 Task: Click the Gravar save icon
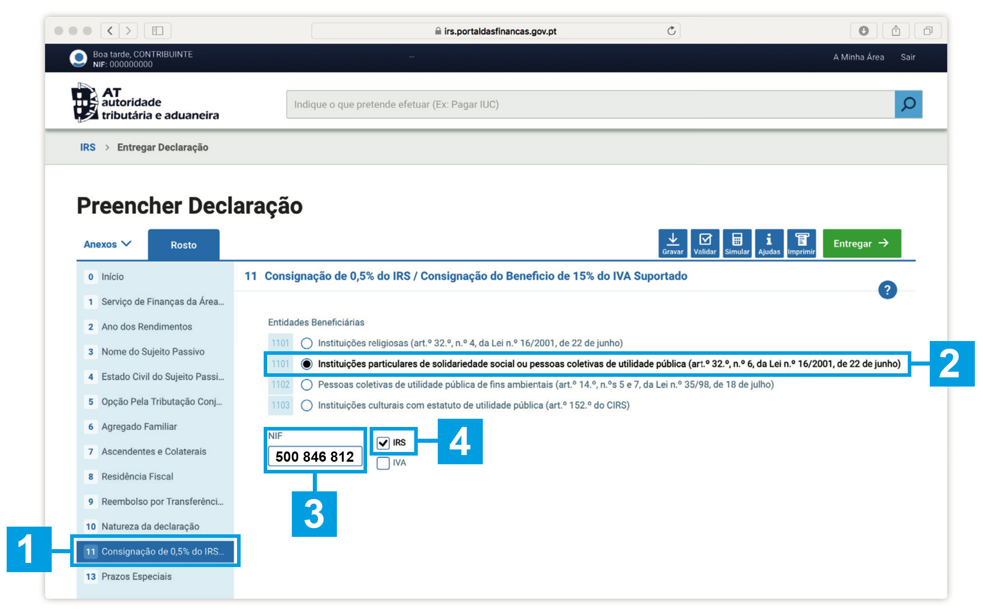672,243
